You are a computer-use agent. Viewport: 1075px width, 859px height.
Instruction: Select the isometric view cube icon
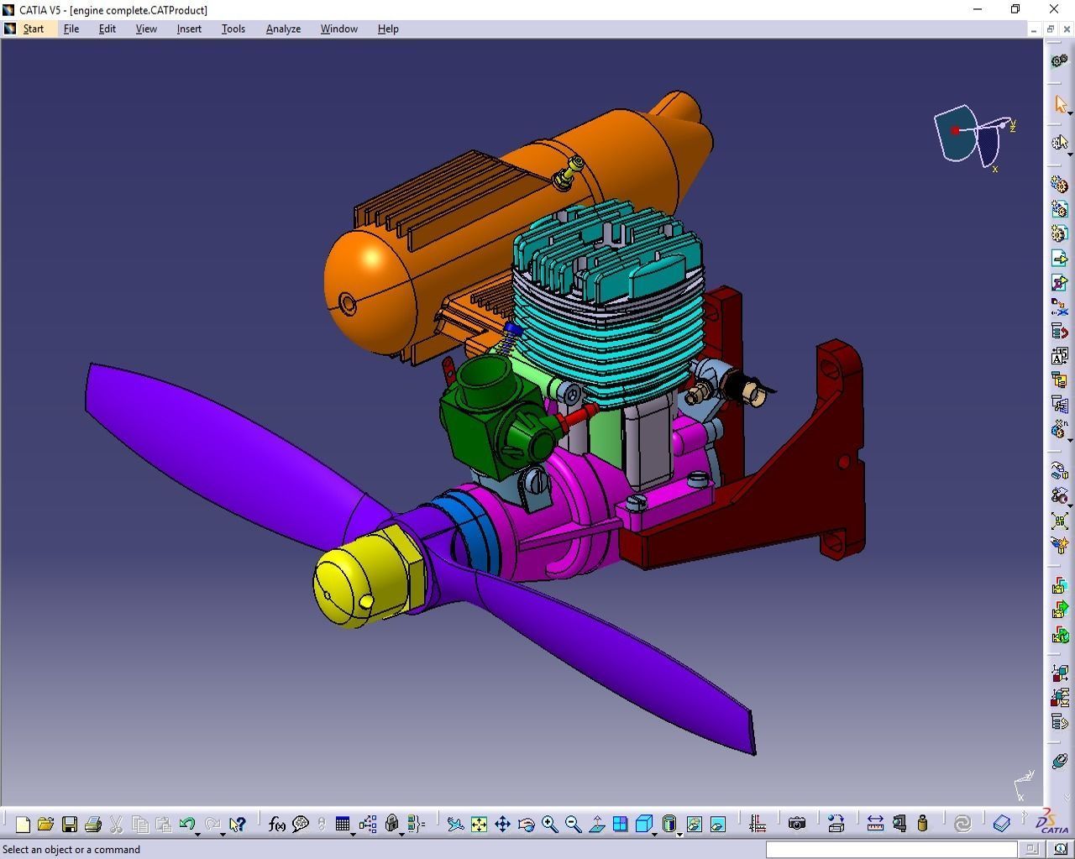[x=644, y=824]
